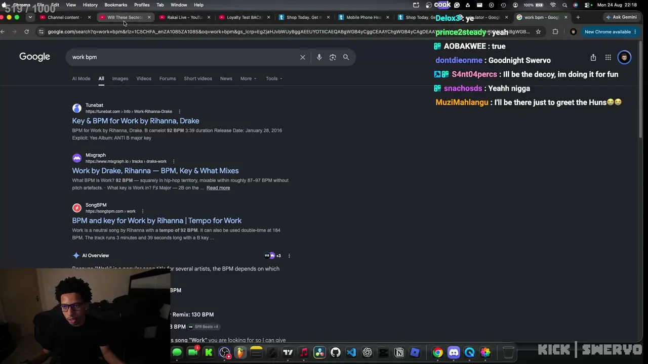Clear the search box with the X
Screen dimensions: 648x364
coord(303,57)
